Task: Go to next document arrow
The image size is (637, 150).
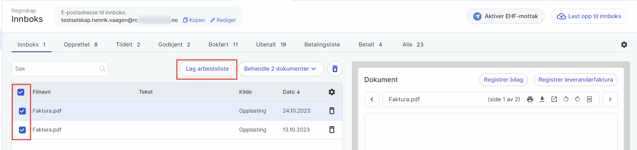Action: (610, 99)
